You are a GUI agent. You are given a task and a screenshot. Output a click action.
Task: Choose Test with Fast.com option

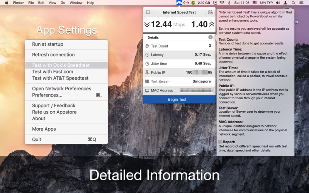pos(53,71)
